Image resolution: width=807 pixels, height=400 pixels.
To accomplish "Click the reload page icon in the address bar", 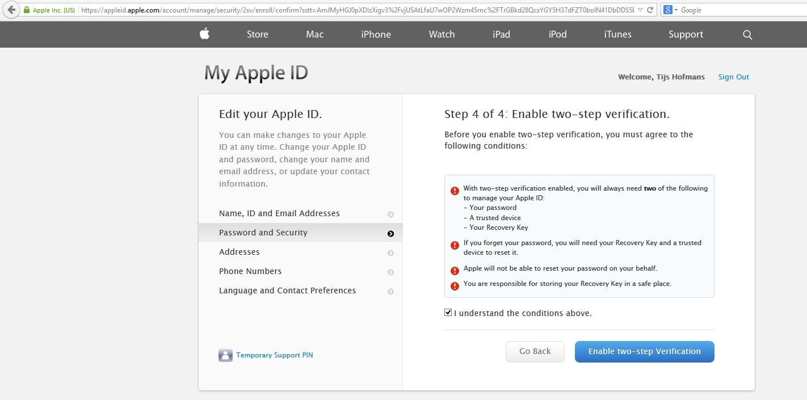I will point(650,10).
